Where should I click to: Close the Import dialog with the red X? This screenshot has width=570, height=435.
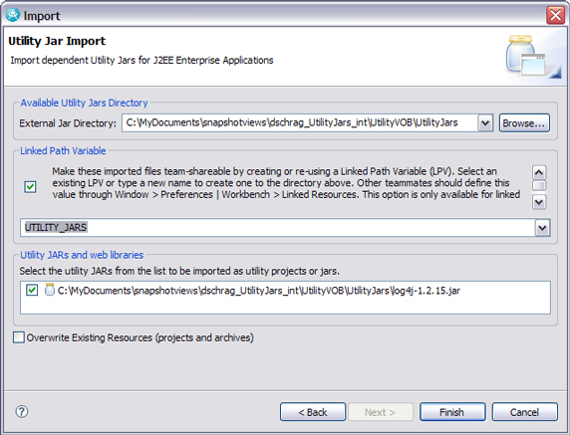point(555,15)
